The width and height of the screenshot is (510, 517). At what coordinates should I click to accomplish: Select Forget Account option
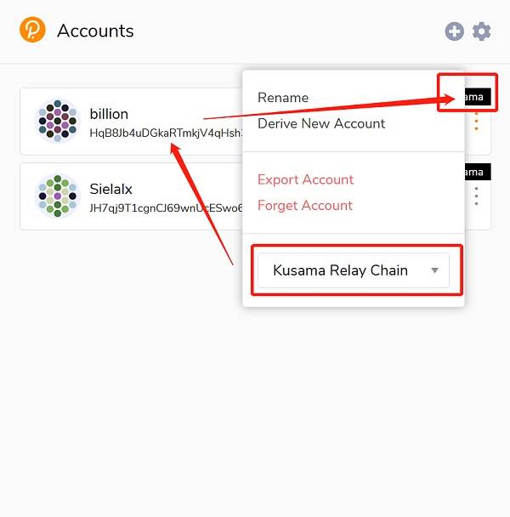click(305, 206)
